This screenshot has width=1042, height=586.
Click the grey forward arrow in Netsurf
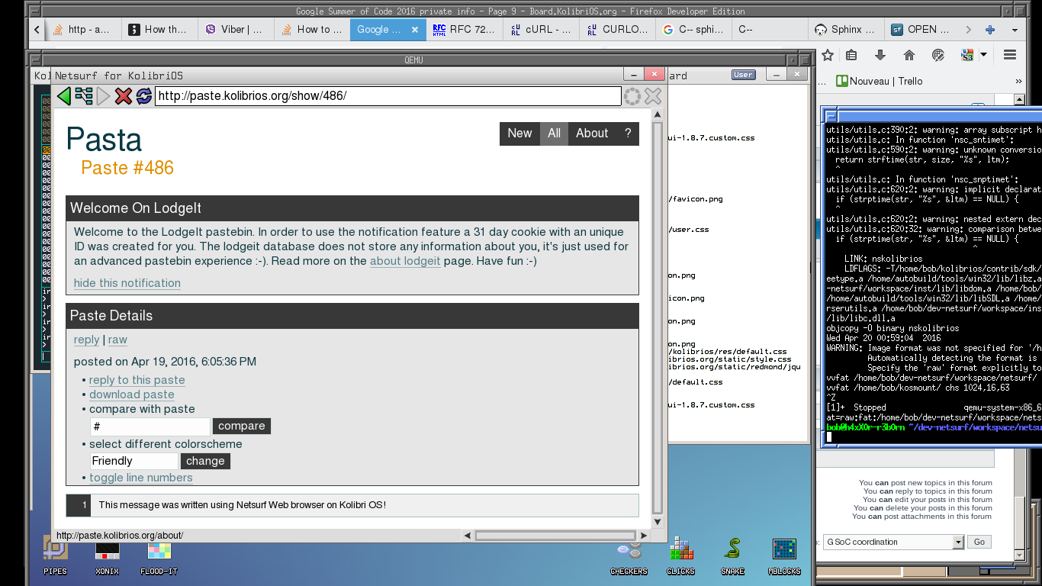(x=104, y=96)
